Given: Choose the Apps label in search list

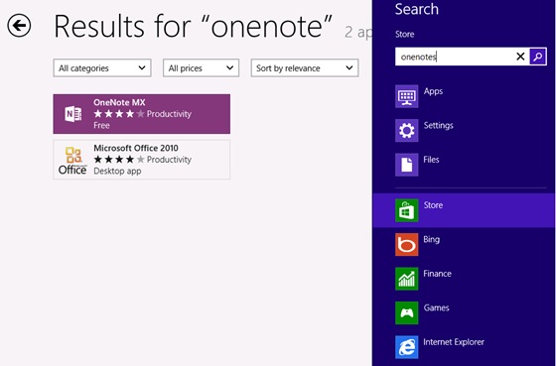Looking at the screenshot, I should point(433,91).
